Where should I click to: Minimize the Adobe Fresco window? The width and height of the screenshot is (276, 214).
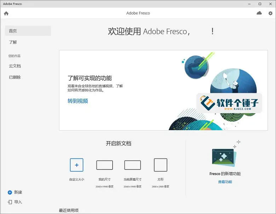249,4
